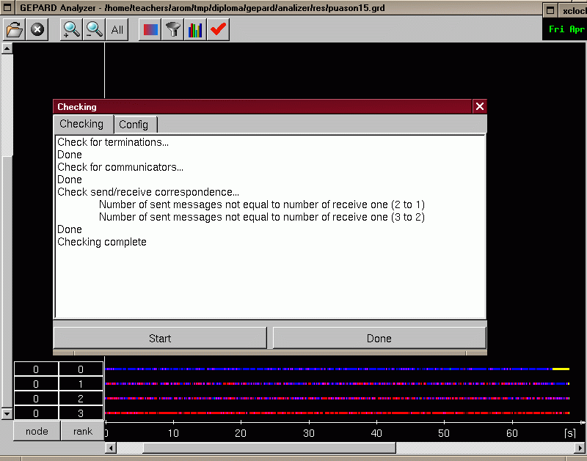This screenshot has width=587, height=461.
Task: Show all with the All toolbar button
Action: coord(117,30)
